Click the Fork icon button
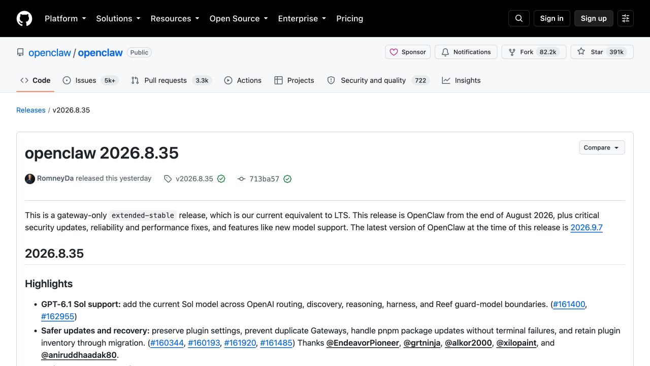The width and height of the screenshot is (650, 366). (534, 52)
